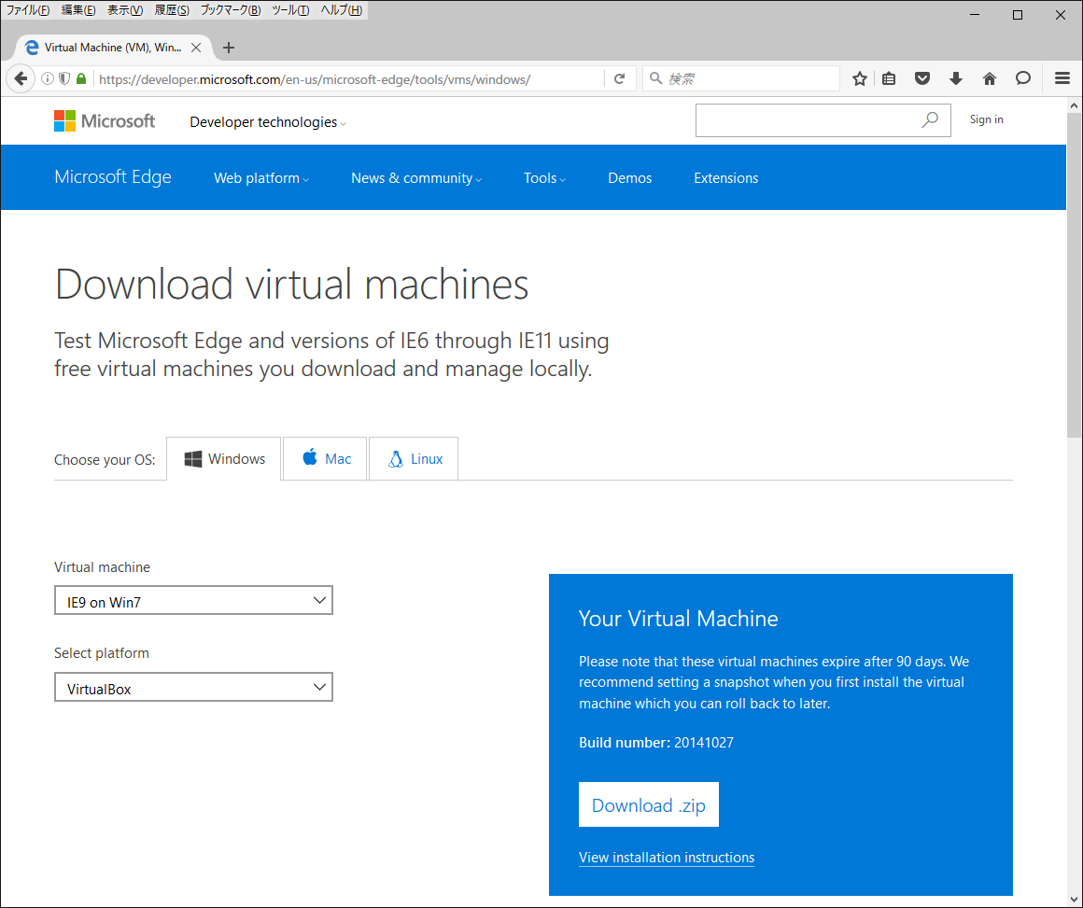Go to the Firefox home page icon
Screen dimensions: 1083x908
pyautogui.click(x=989, y=78)
